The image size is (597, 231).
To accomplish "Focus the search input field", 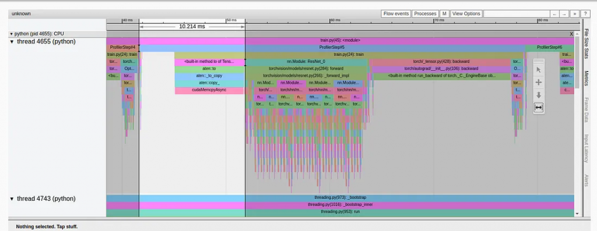I will pyautogui.click(x=517, y=14).
